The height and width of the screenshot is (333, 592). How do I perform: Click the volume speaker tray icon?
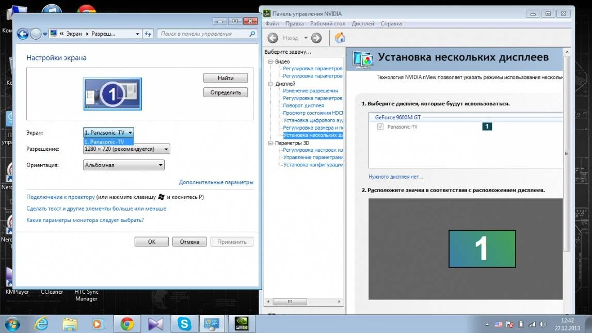tap(543, 324)
